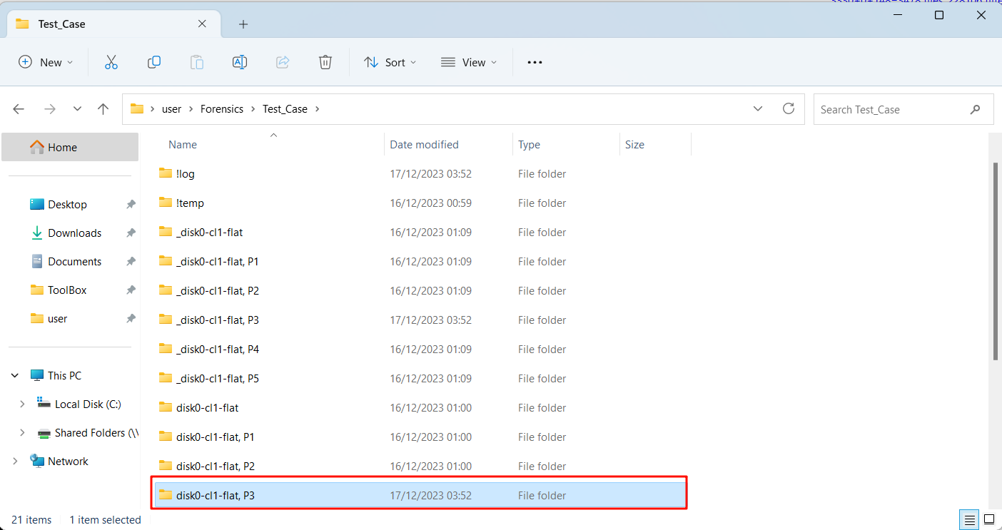
Task: Show address bar history dropdown
Action: coord(758,109)
